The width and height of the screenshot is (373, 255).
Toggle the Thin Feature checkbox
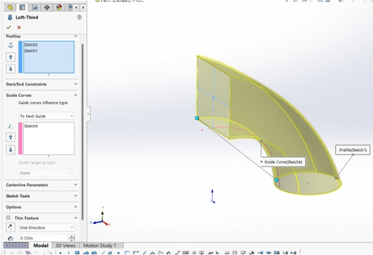pos(8,218)
